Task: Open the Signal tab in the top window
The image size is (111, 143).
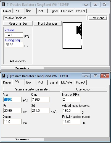Action: pyautogui.click(x=54, y=11)
